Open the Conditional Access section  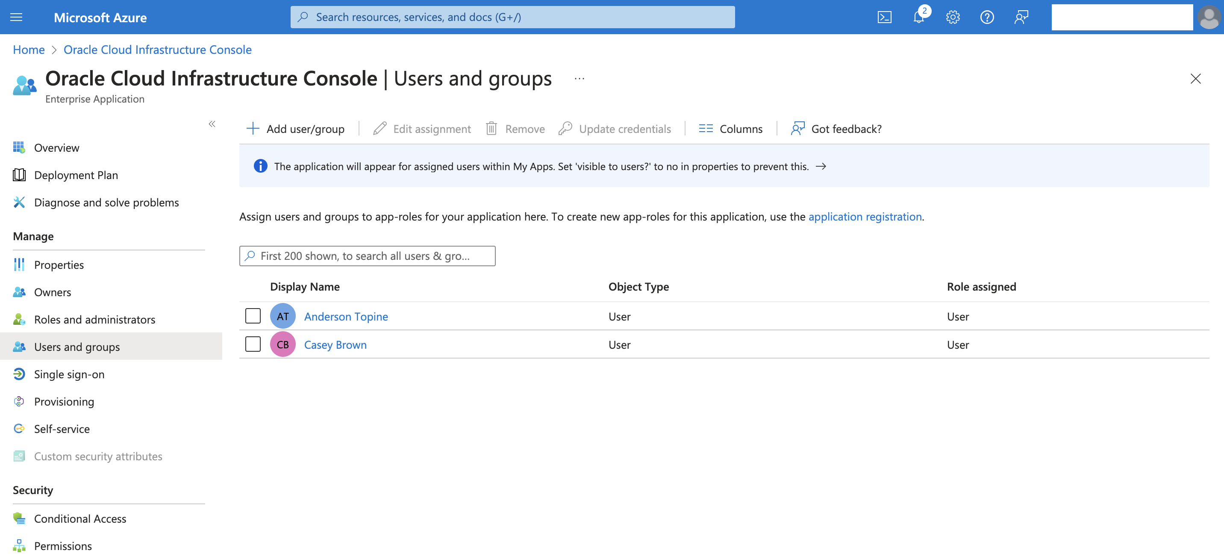tap(80, 518)
